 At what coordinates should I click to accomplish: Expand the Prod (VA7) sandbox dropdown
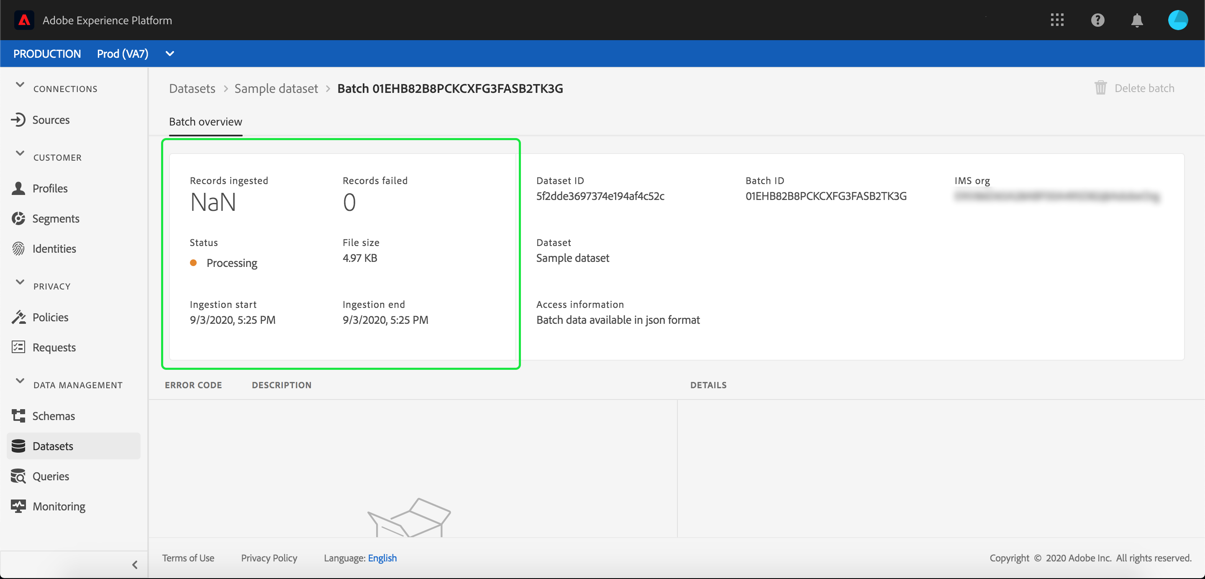(170, 54)
